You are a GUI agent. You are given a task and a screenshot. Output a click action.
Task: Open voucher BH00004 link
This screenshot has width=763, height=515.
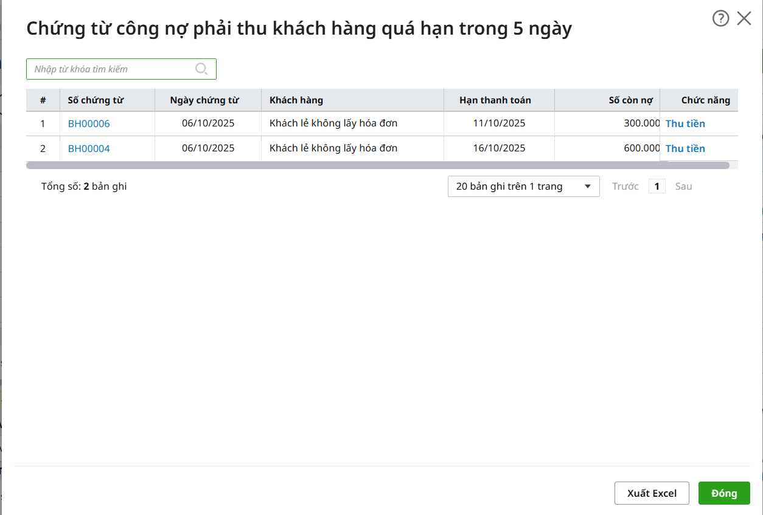tap(89, 149)
